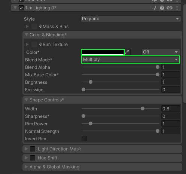Disable the Rim Lighting 0 checkbox
This screenshot has height=174, width=186.
(x=21, y=8)
